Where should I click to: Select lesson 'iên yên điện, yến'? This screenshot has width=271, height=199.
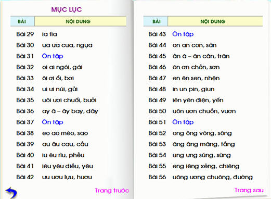(x=198, y=100)
